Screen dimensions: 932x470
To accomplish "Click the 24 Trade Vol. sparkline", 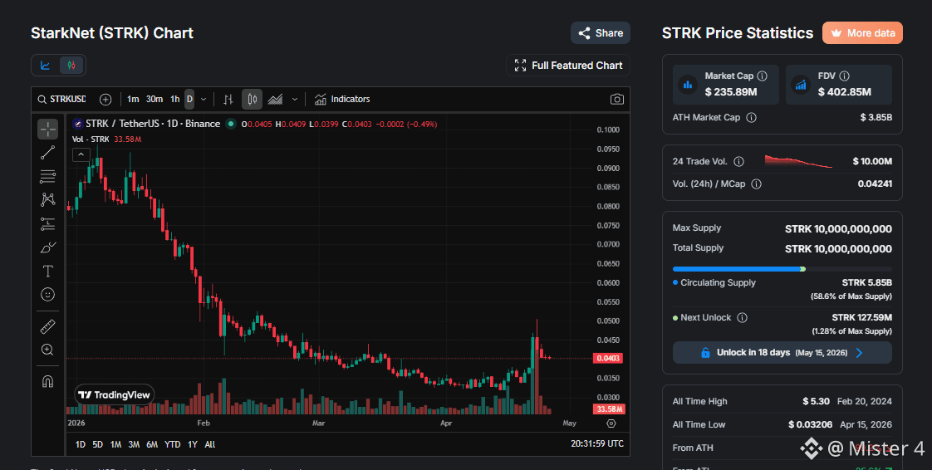I will point(798,161).
